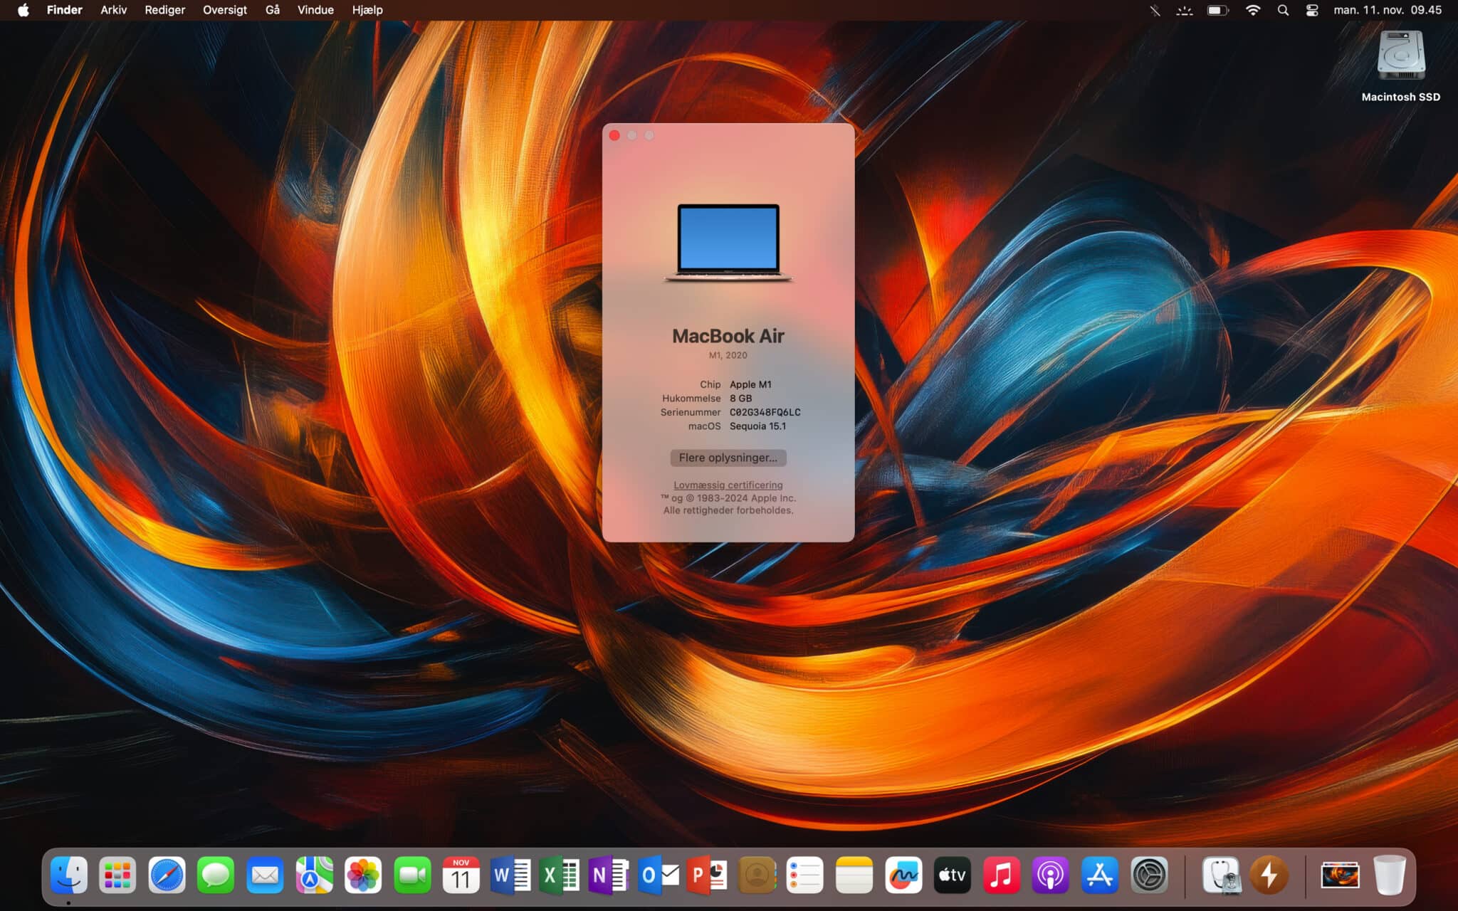The width and height of the screenshot is (1458, 911).
Task: Launch Disk Utility from the Dock
Action: coord(1221,875)
